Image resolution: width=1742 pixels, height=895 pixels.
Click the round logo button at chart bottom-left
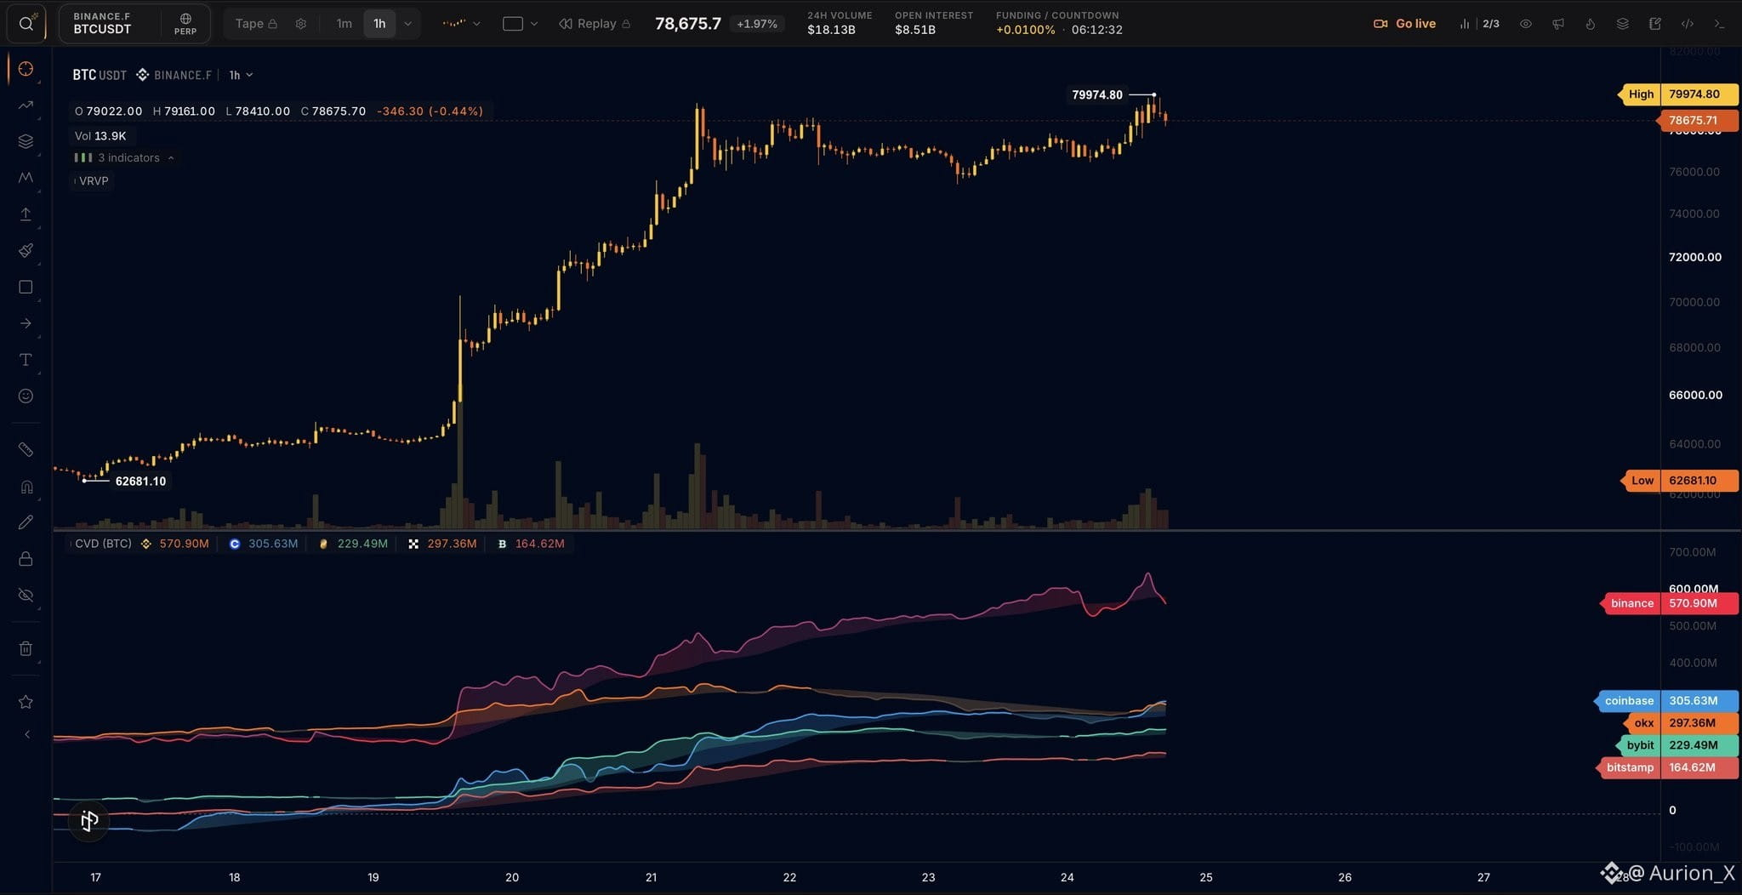tap(89, 820)
